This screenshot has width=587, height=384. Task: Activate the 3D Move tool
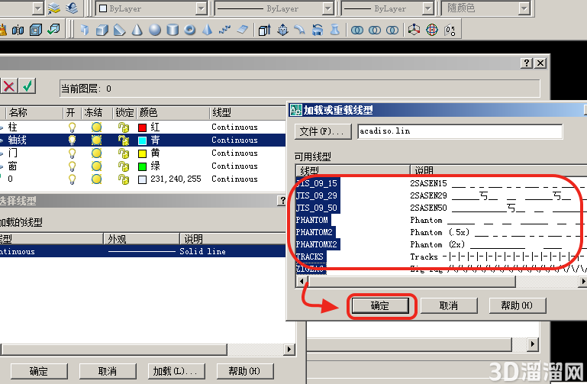point(414,30)
